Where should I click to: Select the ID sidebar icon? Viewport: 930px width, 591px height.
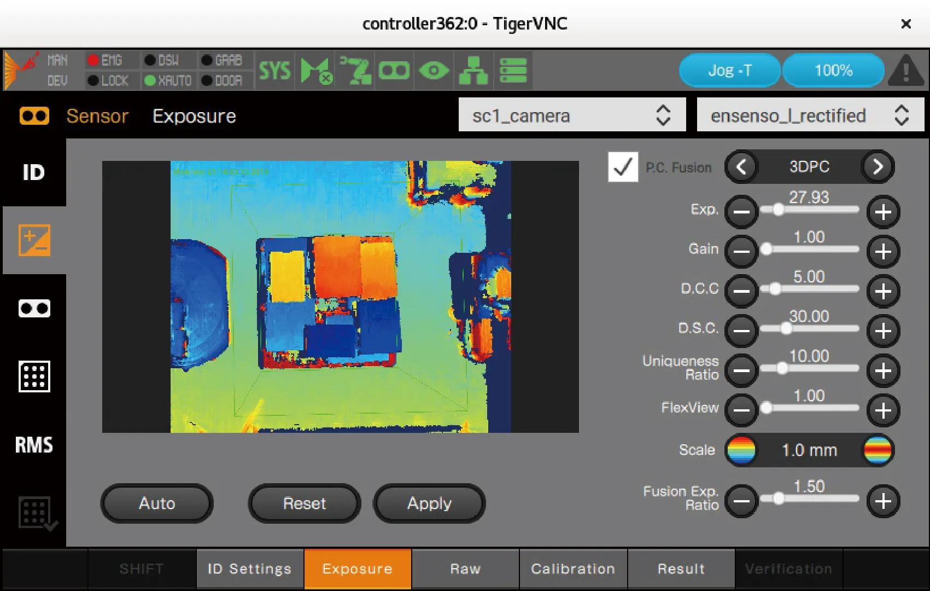34,173
